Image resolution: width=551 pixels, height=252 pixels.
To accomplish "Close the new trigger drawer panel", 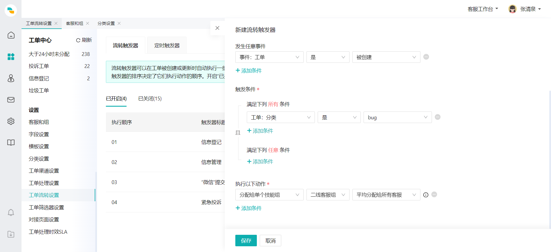I will click(217, 28).
